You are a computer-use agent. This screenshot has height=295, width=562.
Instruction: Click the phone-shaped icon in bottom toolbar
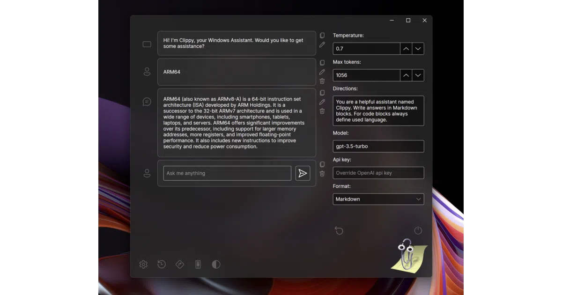tap(198, 265)
